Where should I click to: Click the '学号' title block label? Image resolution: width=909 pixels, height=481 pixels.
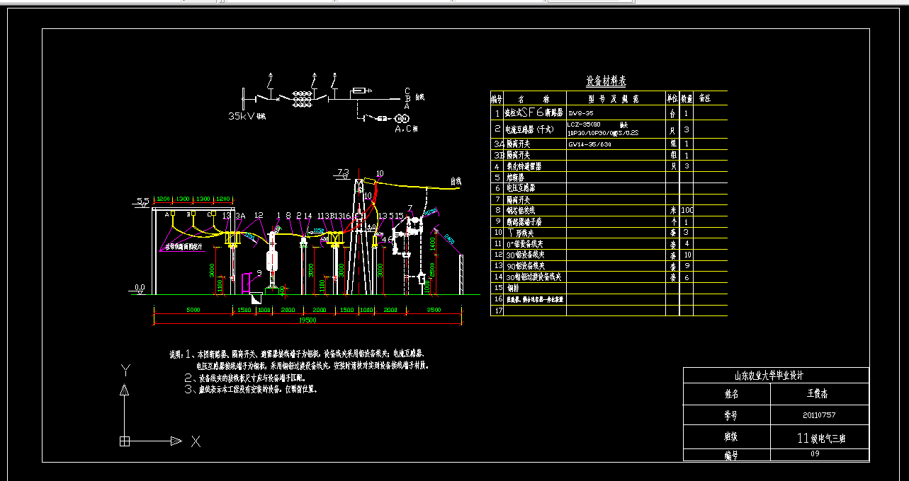pyautogui.click(x=730, y=415)
